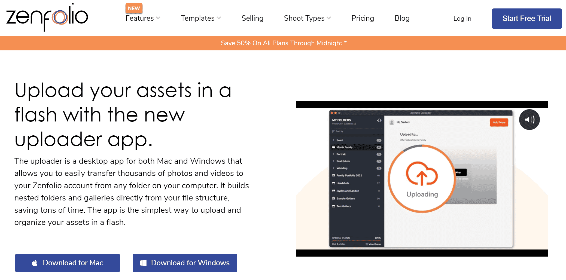This screenshot has height=280, width=566.
Task: Click the upload status progress bar
Action: click(356, 241)
